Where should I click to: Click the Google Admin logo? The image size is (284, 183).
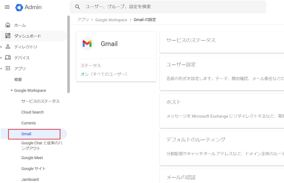19,7
